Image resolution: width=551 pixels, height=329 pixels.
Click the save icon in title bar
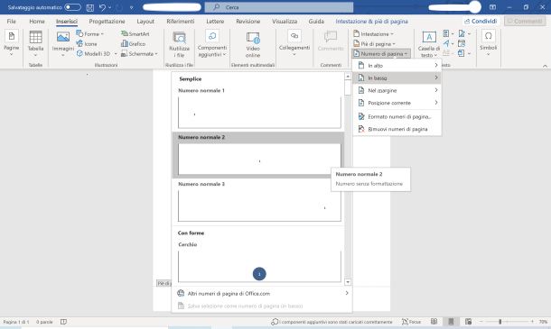(x=90, y=7)
